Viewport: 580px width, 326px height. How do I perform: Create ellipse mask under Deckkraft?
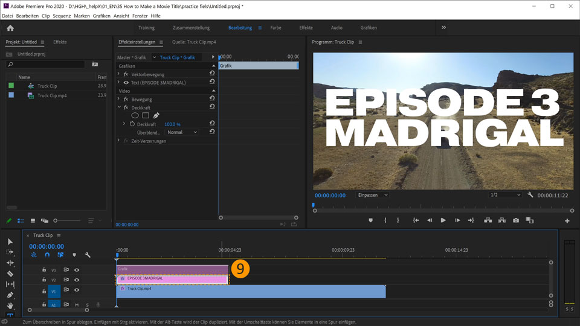tap(135, 116)
